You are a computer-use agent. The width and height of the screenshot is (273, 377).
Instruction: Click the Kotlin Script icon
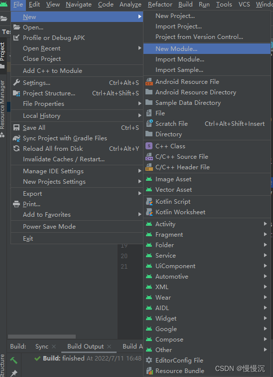pos(149,202)
